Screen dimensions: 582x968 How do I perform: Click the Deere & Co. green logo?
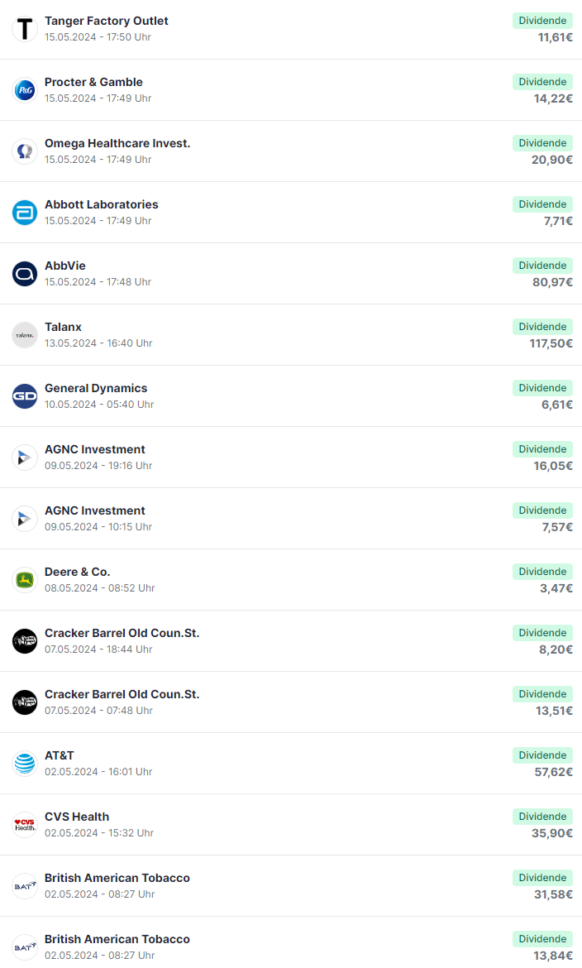click(25, 580)
